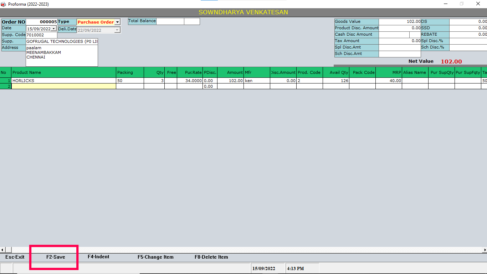Click the Amount column header
The image size is (487, 274).
pyautogui.click(x=231, y=72)
